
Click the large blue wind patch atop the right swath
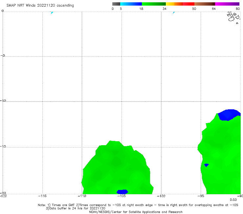[229, 115]
